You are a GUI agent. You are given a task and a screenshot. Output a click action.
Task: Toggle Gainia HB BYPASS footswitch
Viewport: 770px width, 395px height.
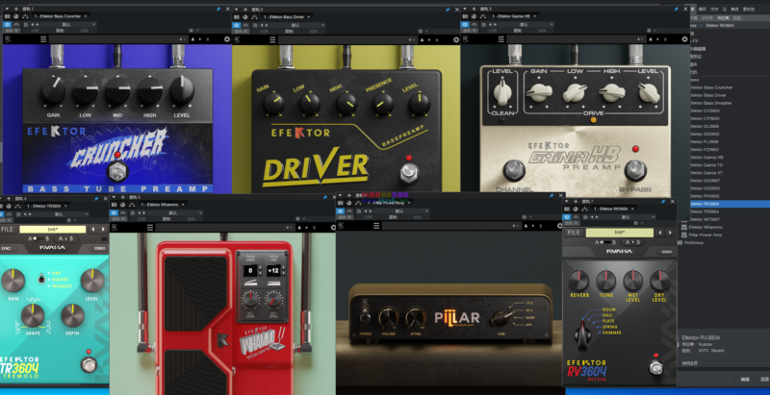635,170
